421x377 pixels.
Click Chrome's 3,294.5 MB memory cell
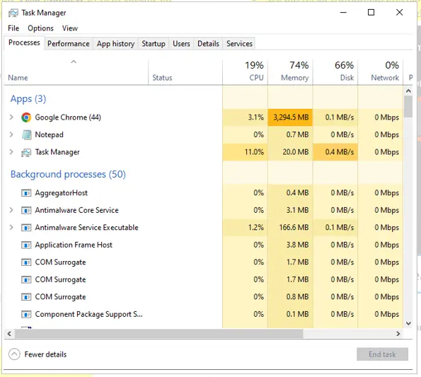[x=290, y=117]
